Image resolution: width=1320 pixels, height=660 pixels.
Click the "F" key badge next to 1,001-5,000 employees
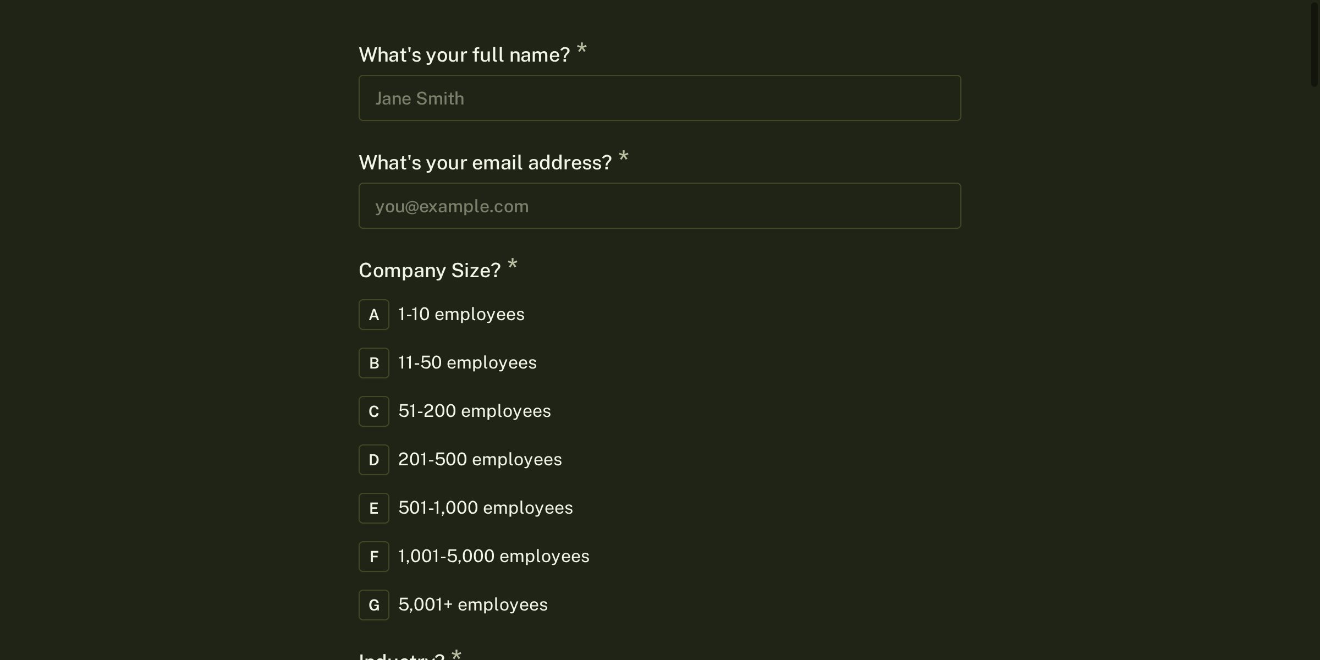point(373,556)
